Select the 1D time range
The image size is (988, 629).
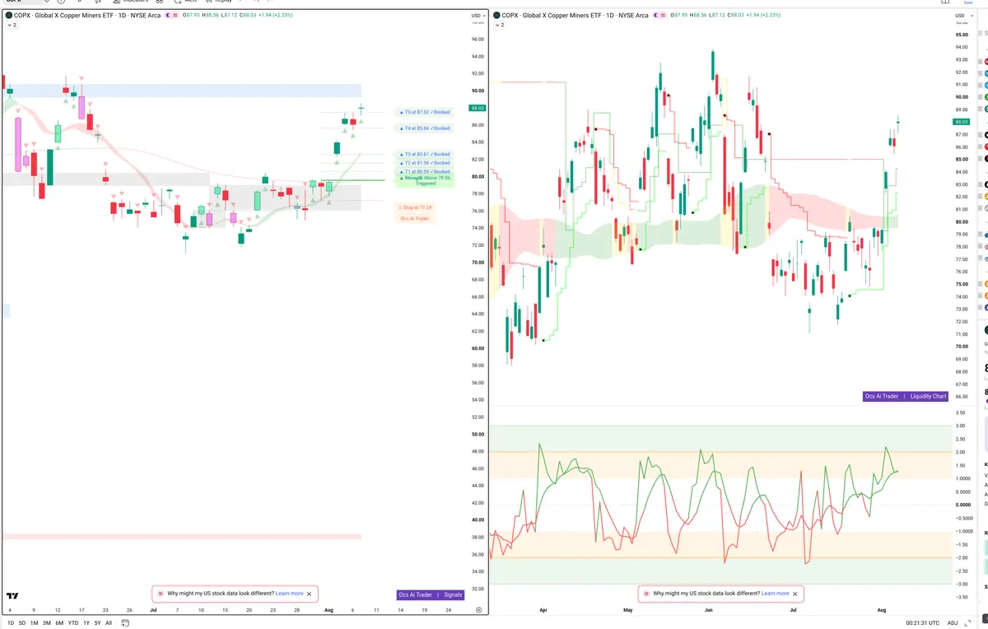click(10, 623)
